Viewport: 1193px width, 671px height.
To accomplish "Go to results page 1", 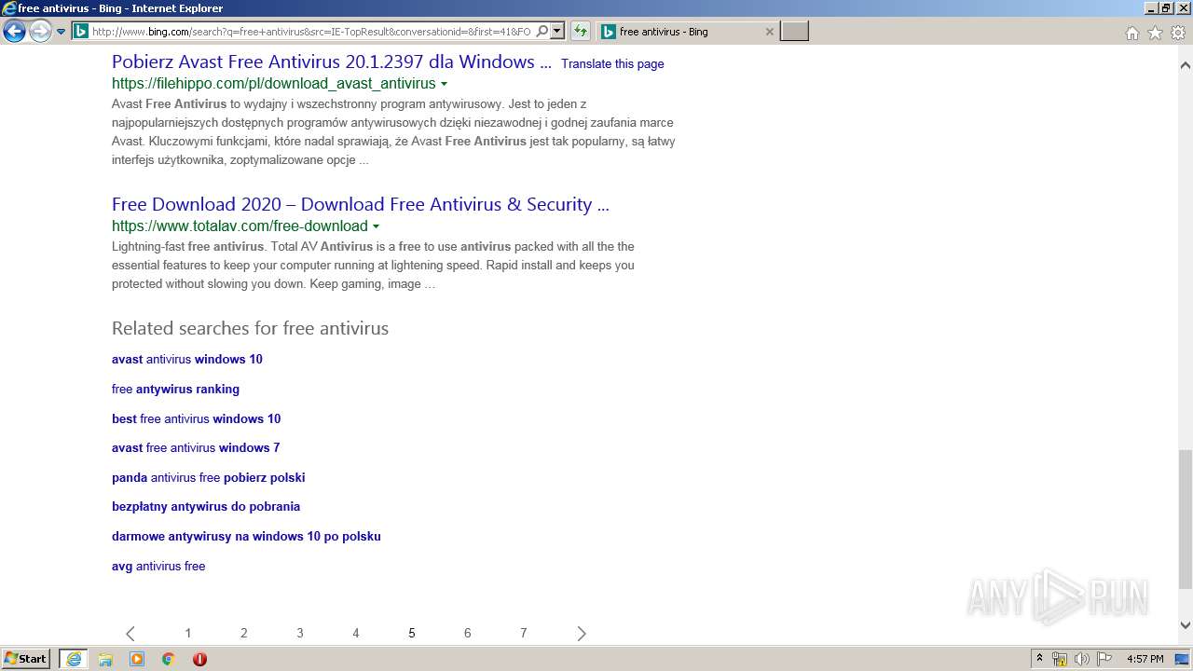I will point(187,634).
